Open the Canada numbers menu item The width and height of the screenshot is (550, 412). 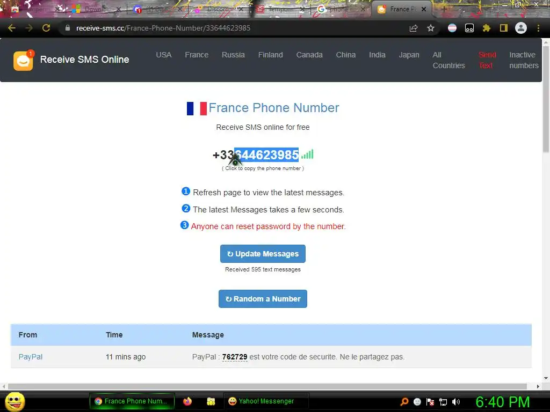tap(309, 55)
